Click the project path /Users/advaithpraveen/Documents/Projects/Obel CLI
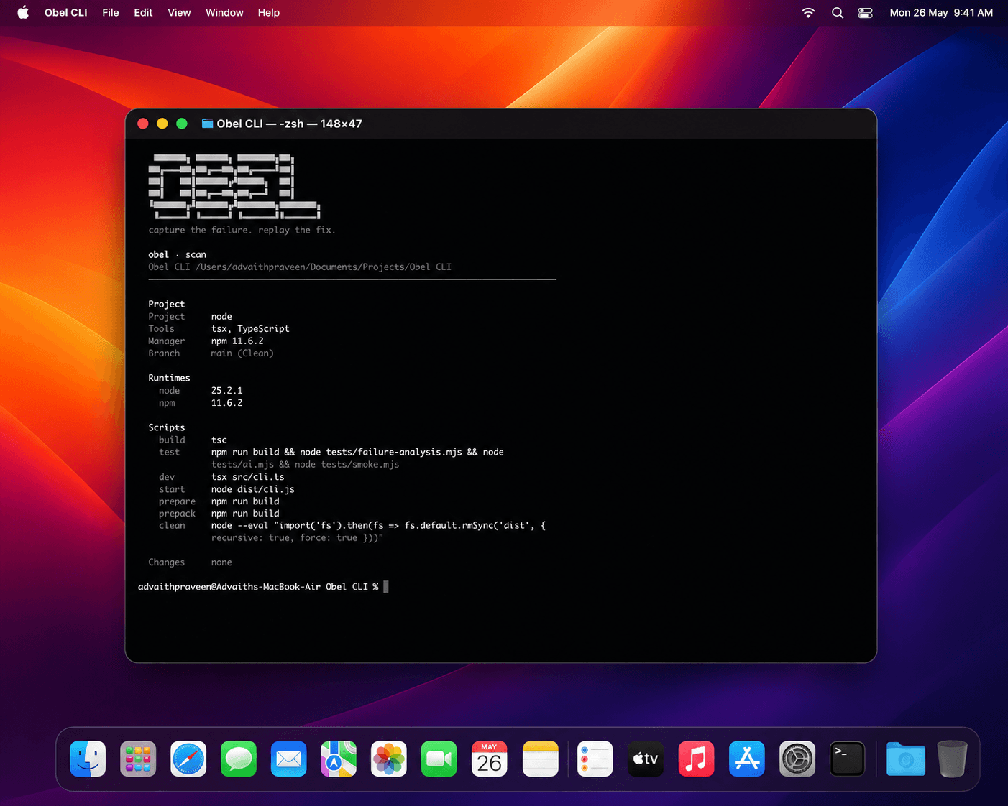 (324, 267)
